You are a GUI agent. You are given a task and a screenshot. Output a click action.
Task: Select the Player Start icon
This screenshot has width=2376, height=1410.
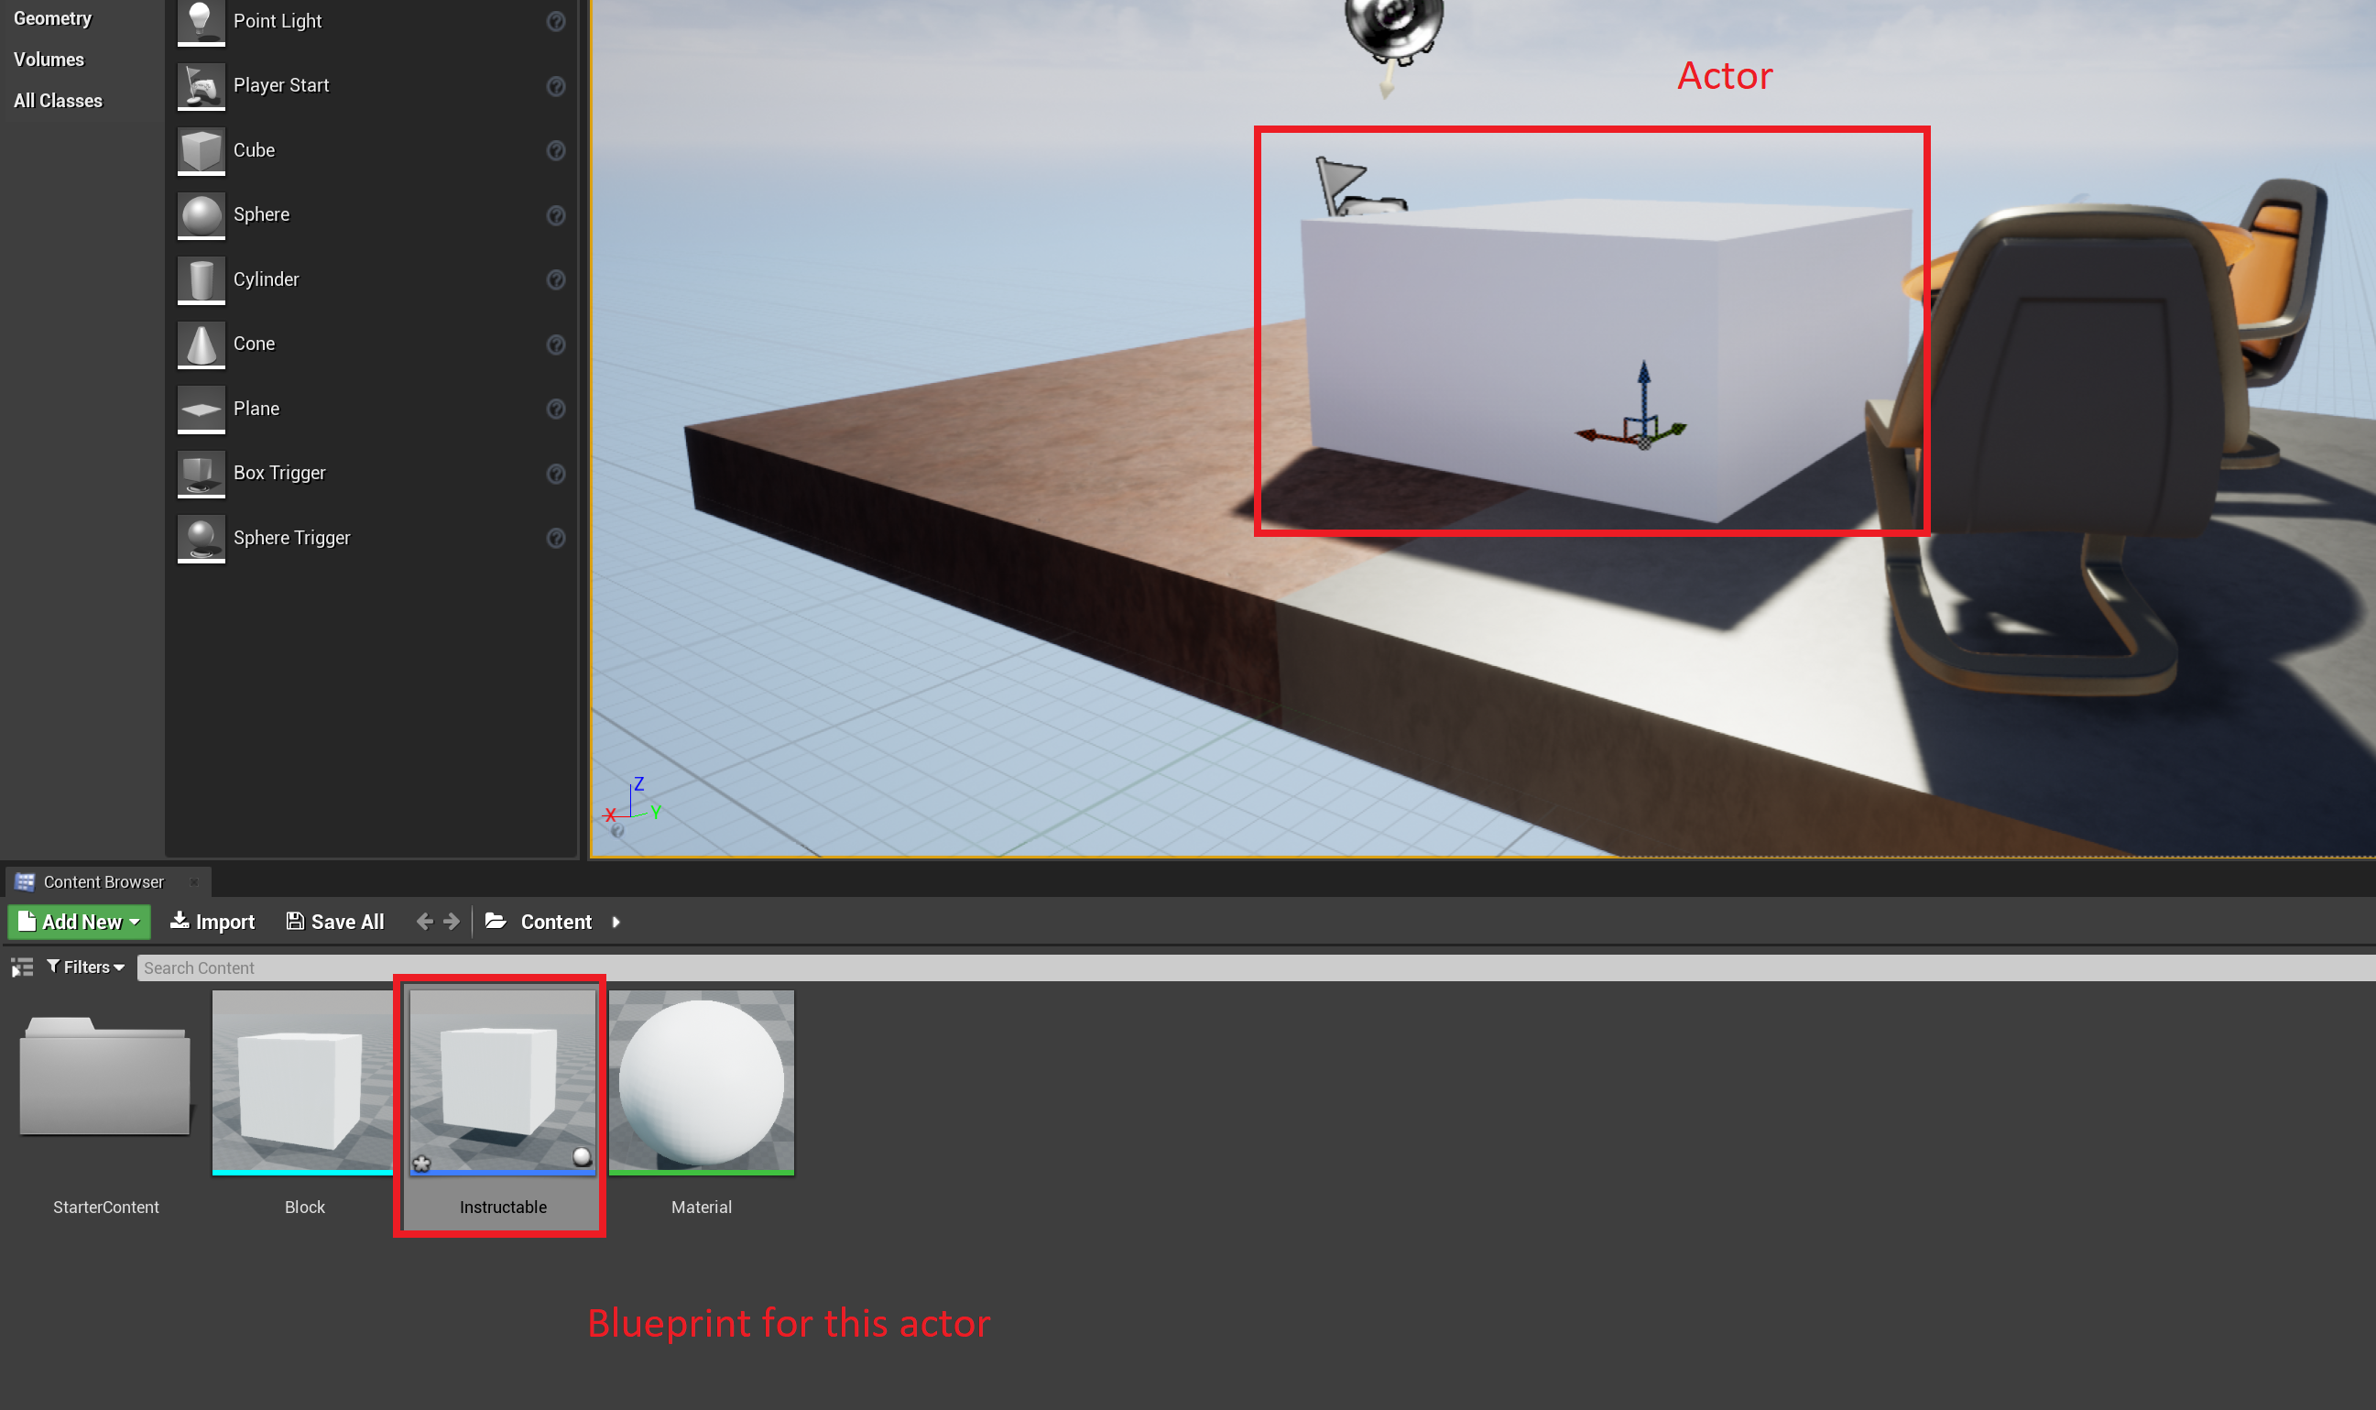(x=201, y=85)
